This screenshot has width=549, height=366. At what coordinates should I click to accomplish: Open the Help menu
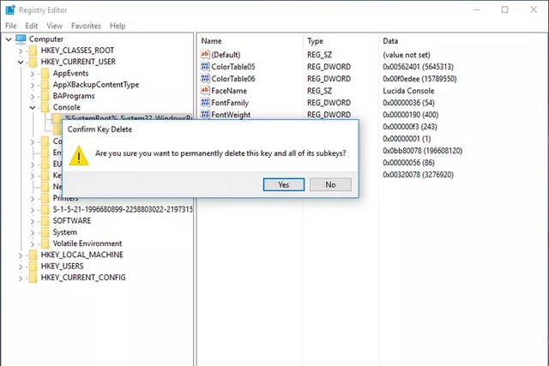(118, 26)
